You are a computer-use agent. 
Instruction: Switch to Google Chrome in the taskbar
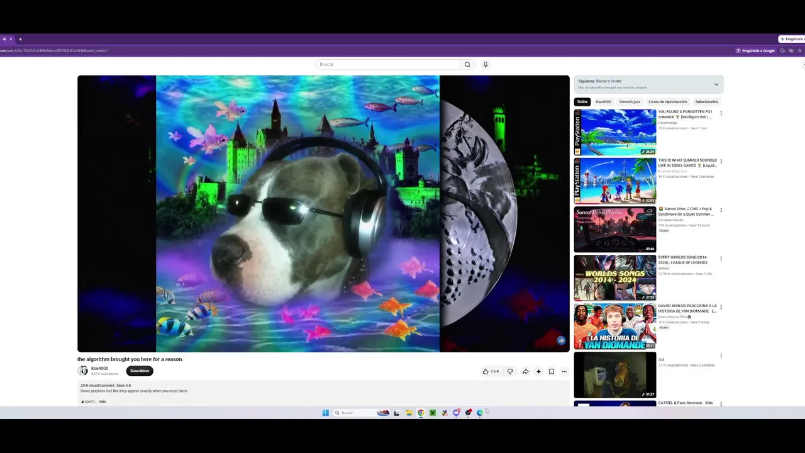421,413
